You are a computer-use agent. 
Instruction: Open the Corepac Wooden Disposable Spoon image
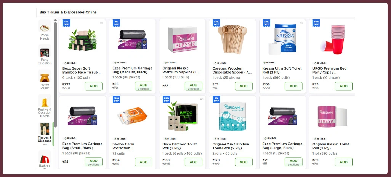pos(232,39)
